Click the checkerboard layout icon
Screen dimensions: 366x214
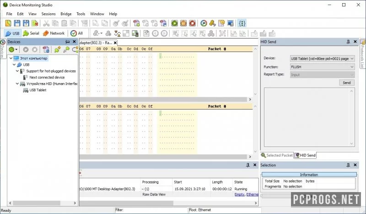coord(126,33)
